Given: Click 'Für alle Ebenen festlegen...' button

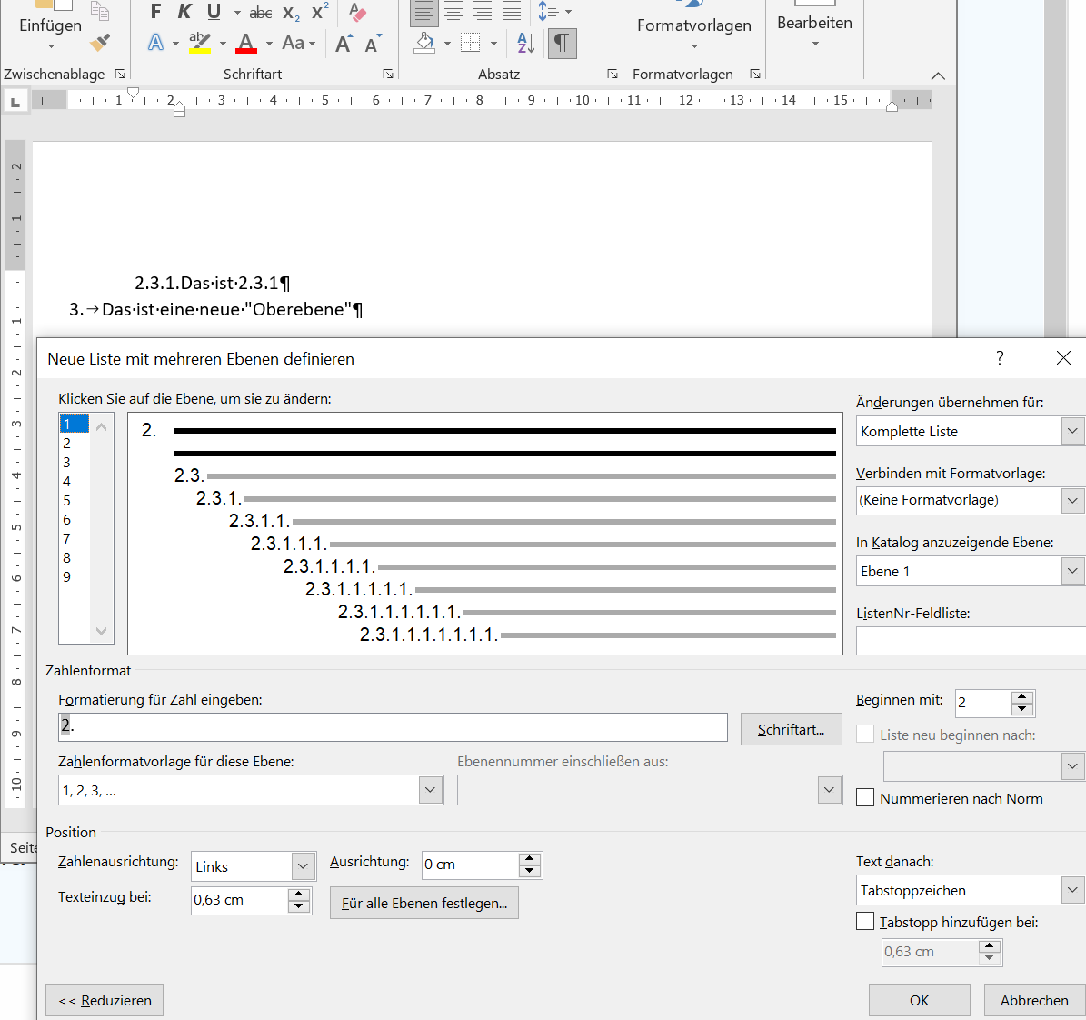Looking at the screenshot, I should [423, 903].
